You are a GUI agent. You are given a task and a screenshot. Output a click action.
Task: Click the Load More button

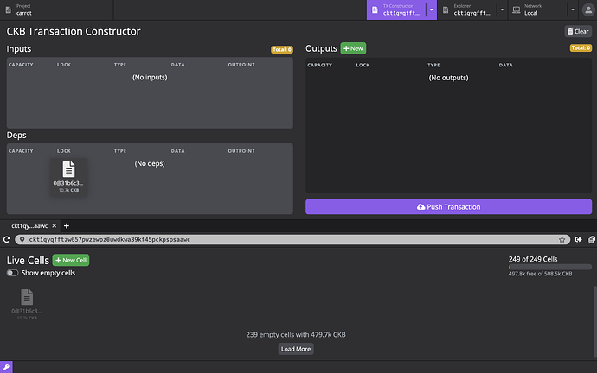click(296, 349)
